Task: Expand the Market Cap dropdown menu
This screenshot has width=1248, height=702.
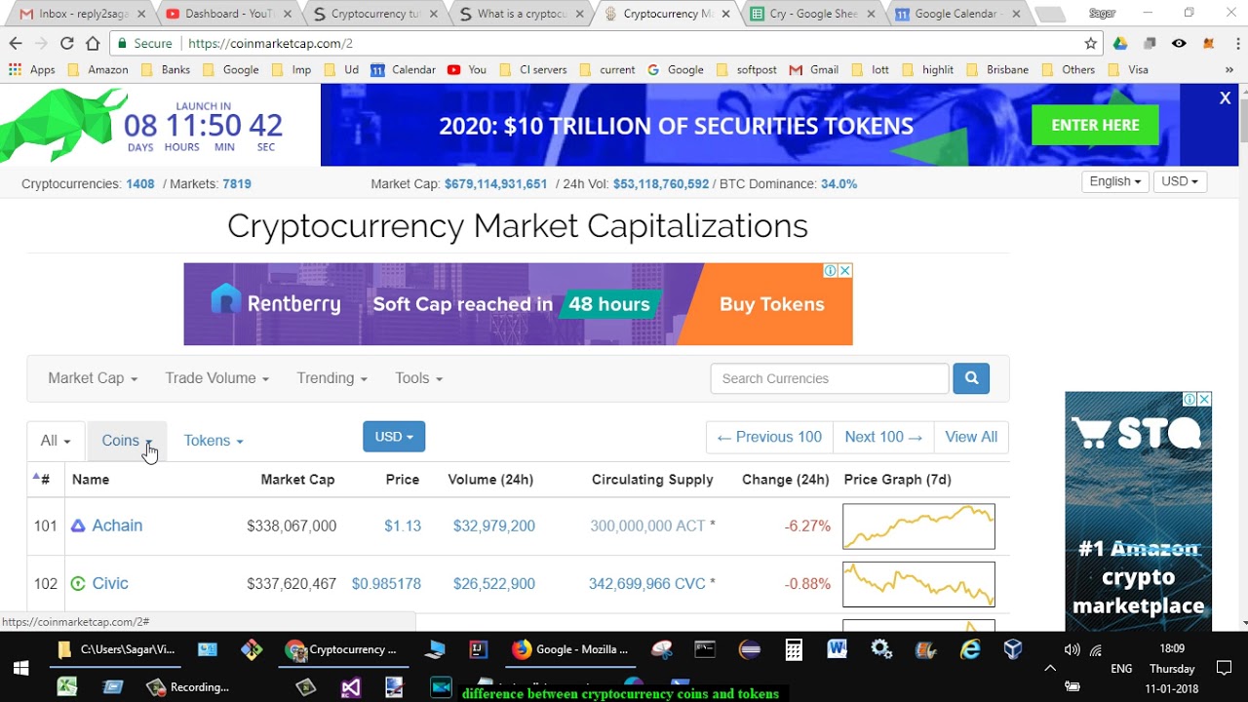Action: click(93, 378)
